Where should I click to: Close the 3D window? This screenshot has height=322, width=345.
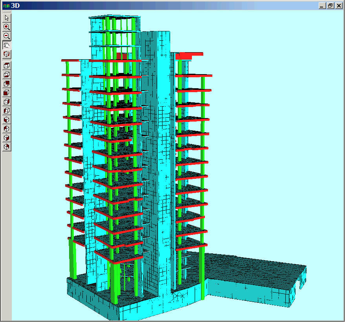point(339,6)
